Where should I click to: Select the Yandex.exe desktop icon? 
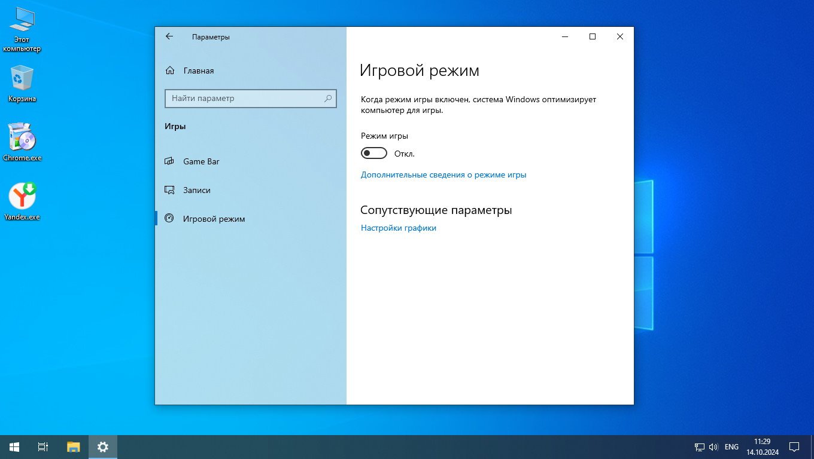(x=22, y=201)
